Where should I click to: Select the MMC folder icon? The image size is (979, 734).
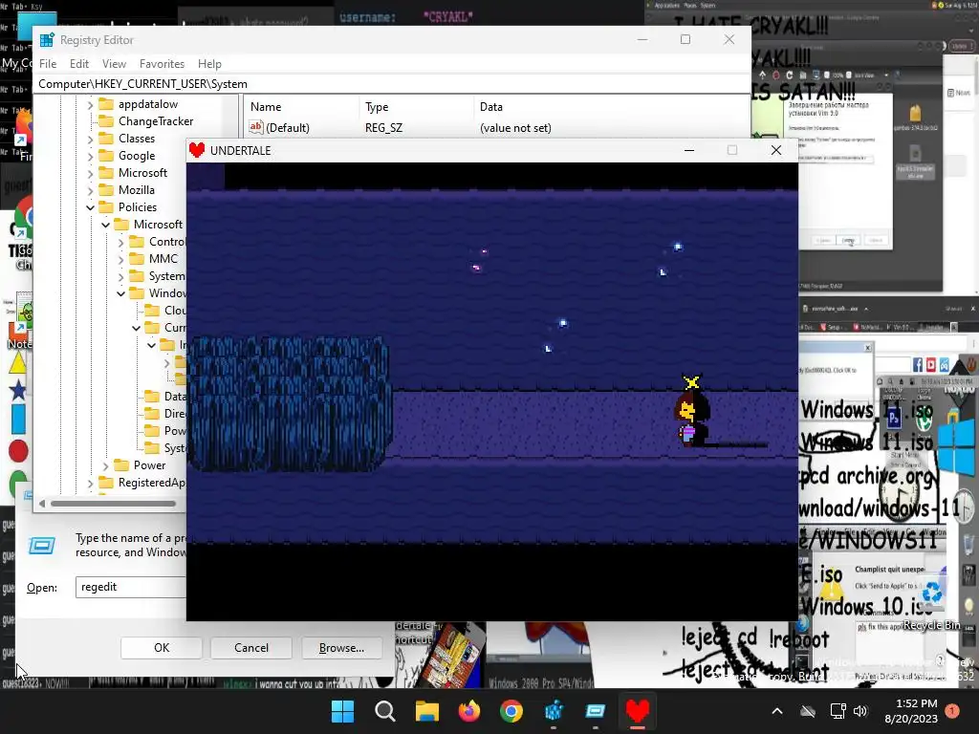point(137,258)
